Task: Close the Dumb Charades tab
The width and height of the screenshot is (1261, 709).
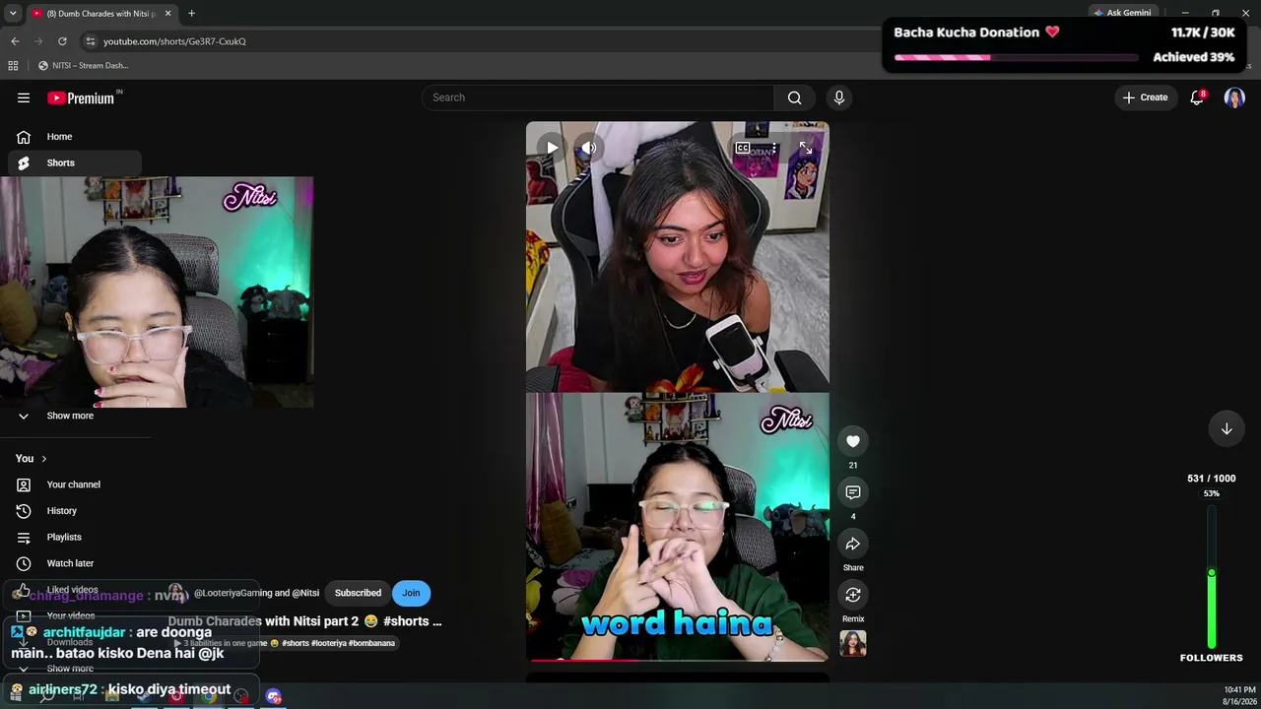Action: tap(168, 13)
